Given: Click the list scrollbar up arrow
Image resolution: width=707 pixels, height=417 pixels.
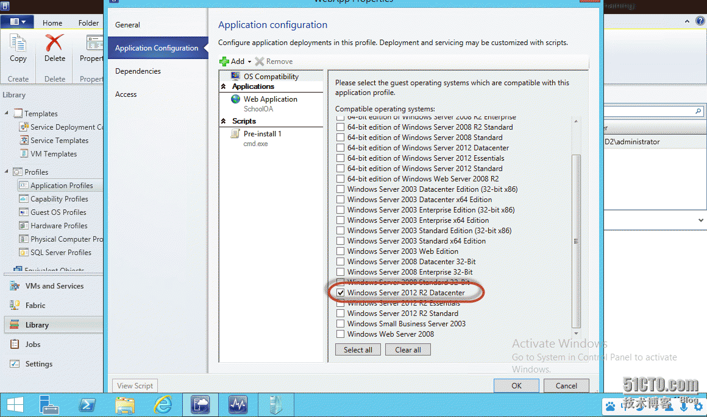Looking at the screenshot, I should (576, 121).
